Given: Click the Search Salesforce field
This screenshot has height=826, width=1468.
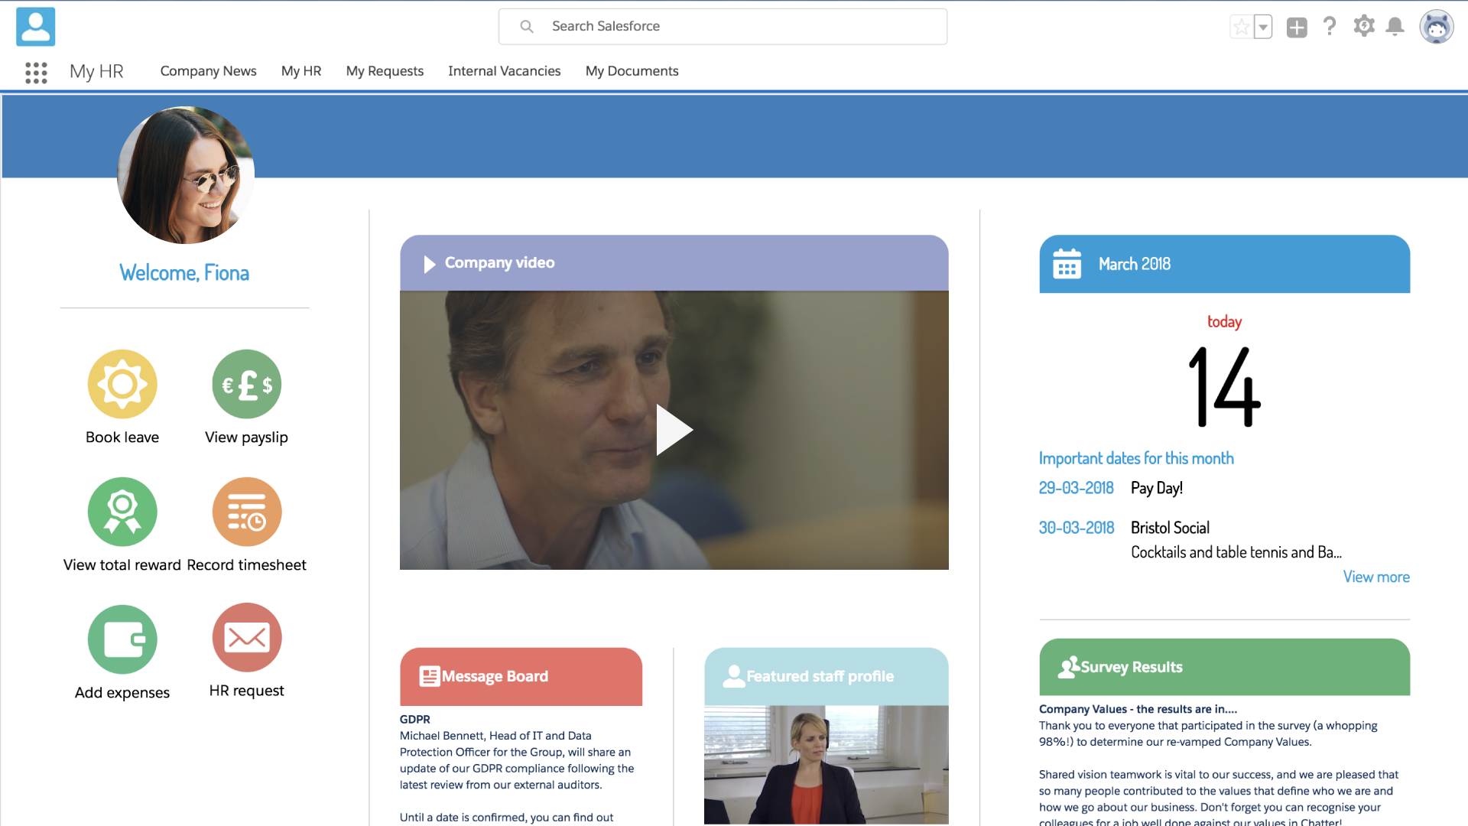Looking at the screenshot, I should pos(722,26).
